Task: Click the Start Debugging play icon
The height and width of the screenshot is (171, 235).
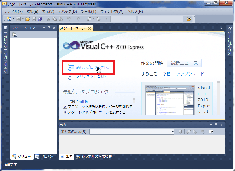Action: (x=106, y=19)
